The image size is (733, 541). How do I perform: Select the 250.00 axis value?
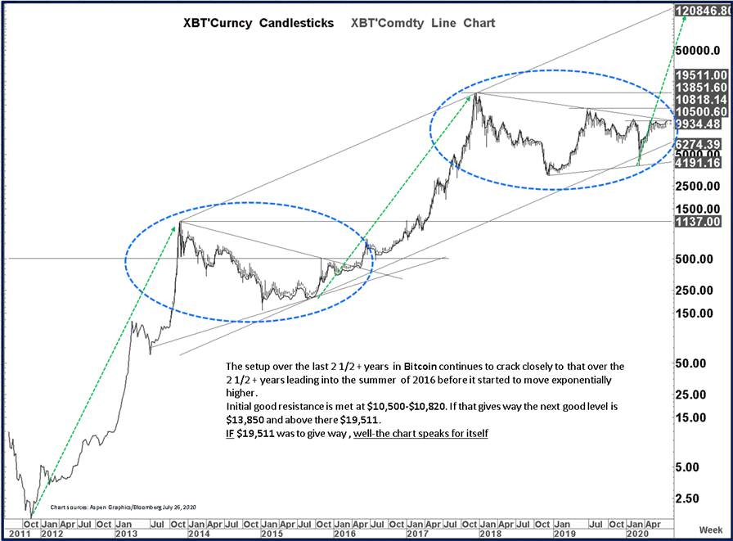695,291
